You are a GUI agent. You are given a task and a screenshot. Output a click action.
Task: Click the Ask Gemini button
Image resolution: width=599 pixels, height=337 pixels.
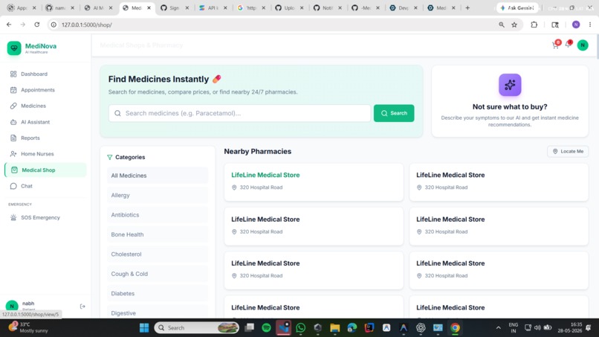[x=517, y=7]
